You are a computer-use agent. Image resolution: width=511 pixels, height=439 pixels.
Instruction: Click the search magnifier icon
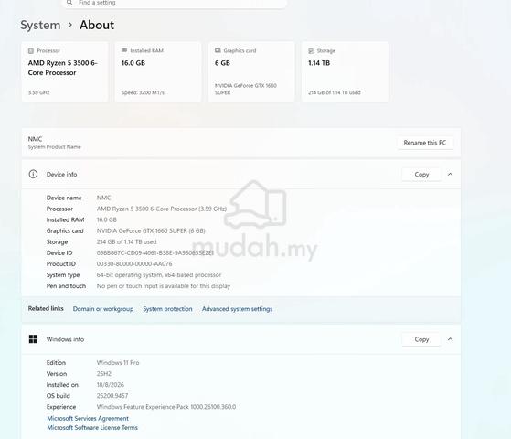pos(69,3)
